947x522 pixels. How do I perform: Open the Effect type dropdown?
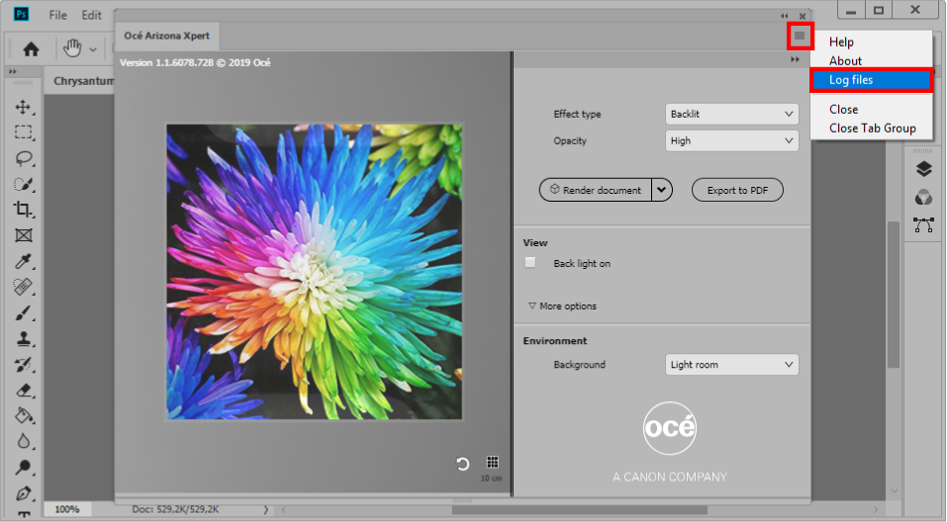[x=732, y=114]
